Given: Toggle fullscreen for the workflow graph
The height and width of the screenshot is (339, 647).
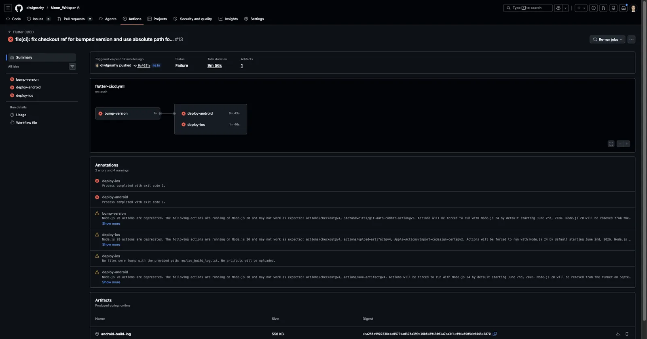Looking at the screenshot, I should tap(611, 144).
